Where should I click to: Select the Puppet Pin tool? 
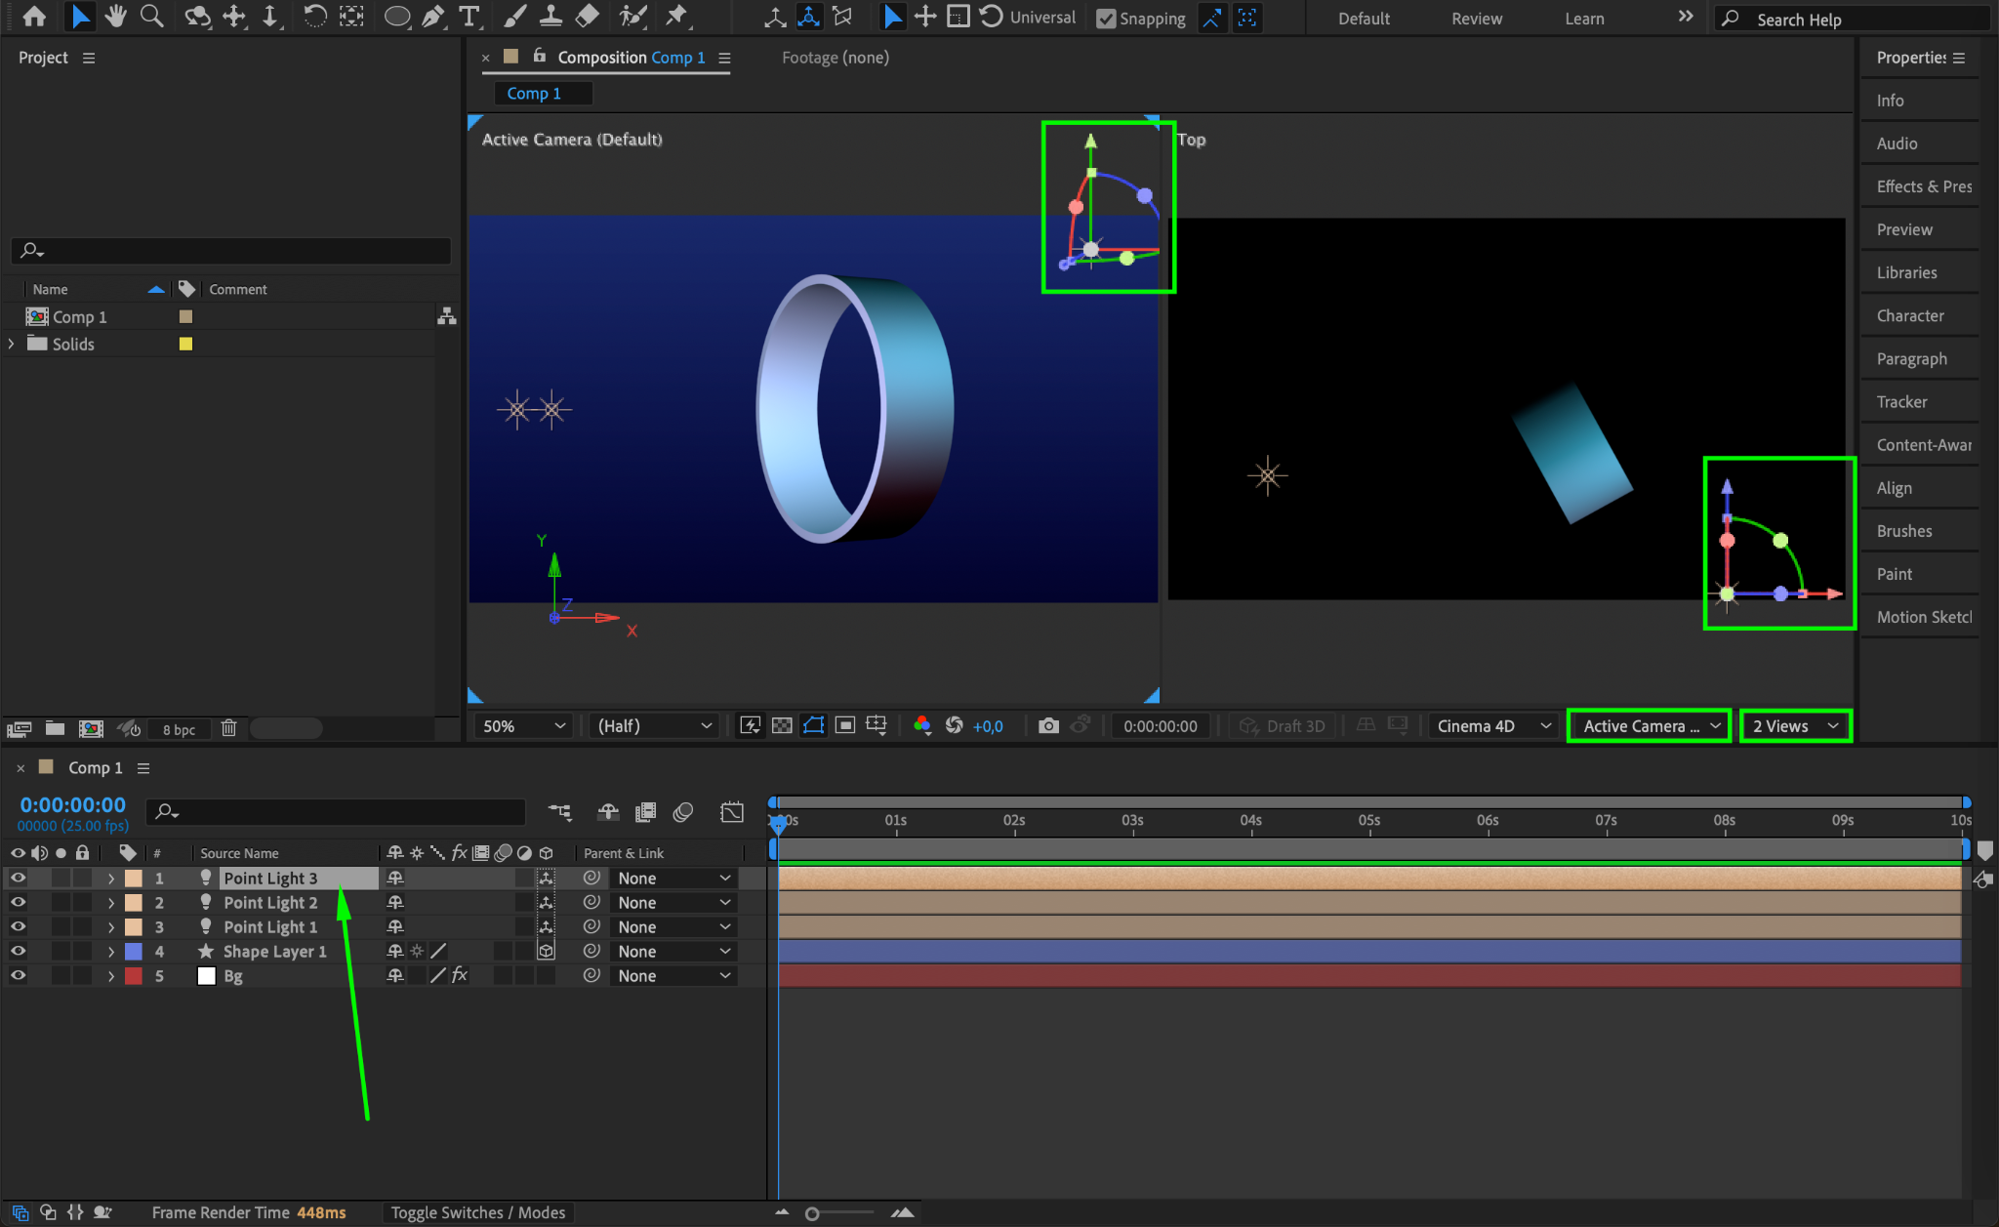click(x=675, y=17)
